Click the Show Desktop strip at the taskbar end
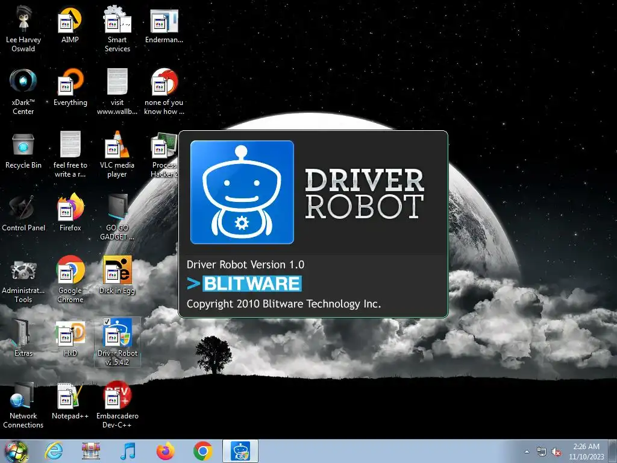 pos(613,451)
